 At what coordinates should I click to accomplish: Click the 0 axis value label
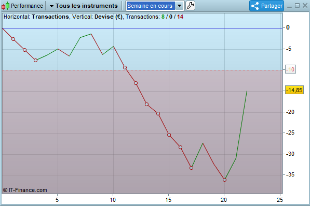pos(288,27)
